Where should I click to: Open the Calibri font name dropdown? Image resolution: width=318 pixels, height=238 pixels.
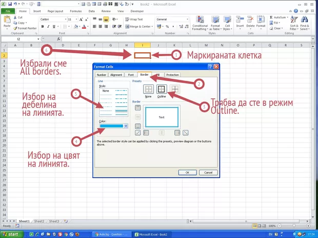point(64,19)
